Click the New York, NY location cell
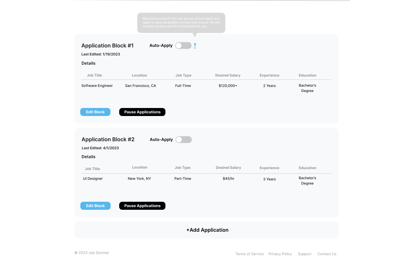This screenshot has width=413, height=270. tap(139, 179)
